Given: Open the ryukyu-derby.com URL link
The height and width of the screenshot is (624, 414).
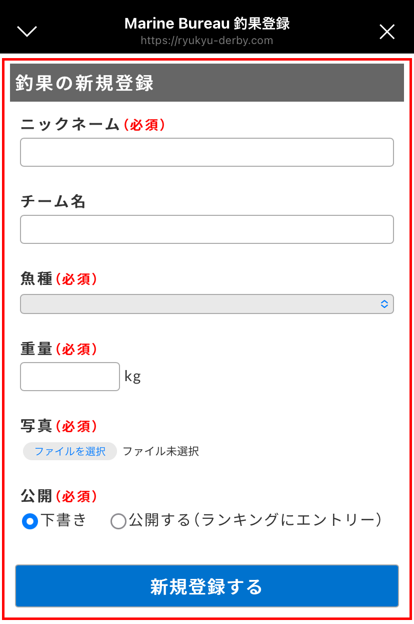Looking at the screenshot, I should point(206,40).
